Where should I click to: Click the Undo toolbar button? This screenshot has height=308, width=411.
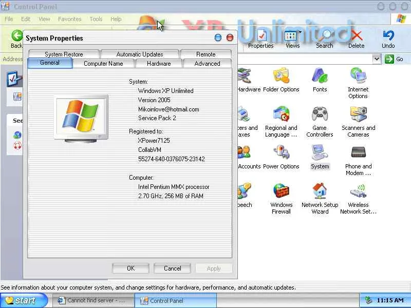point(388,40)
